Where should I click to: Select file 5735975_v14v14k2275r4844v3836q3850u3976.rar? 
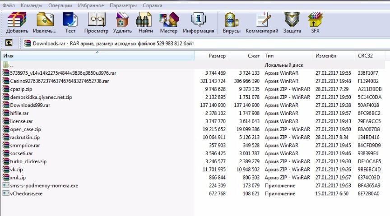pyautogui.click(x=63, y=73)
